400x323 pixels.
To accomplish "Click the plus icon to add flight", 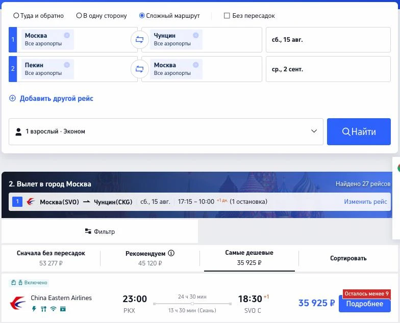I will click(x=12, y=98).
